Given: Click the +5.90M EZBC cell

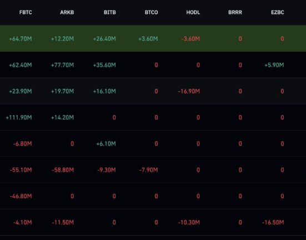Looking at the screenshot, I should 274,65.
